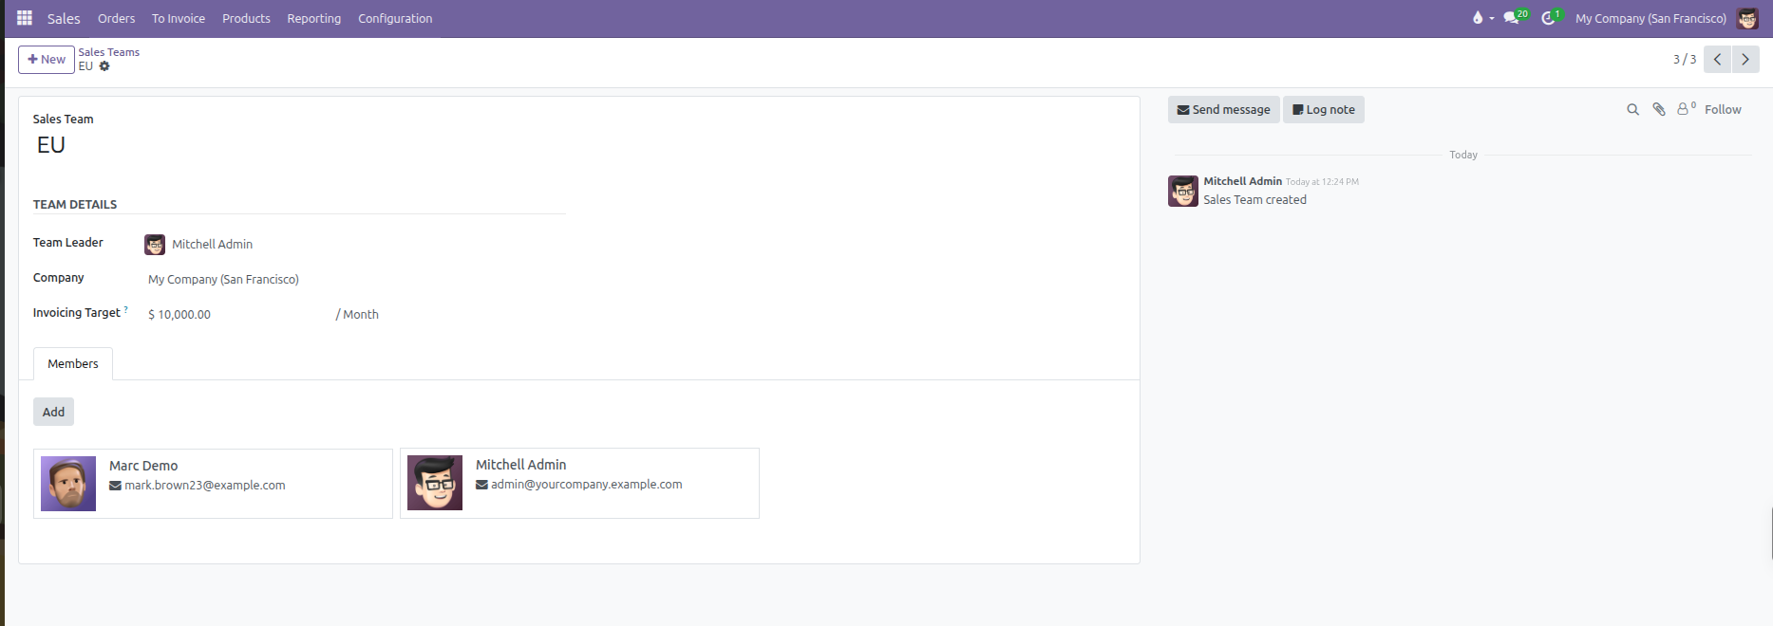Open the Marc Demo member card name
Image resolution: width=1773 pixels, height=626 pixels.
(143, 466)
